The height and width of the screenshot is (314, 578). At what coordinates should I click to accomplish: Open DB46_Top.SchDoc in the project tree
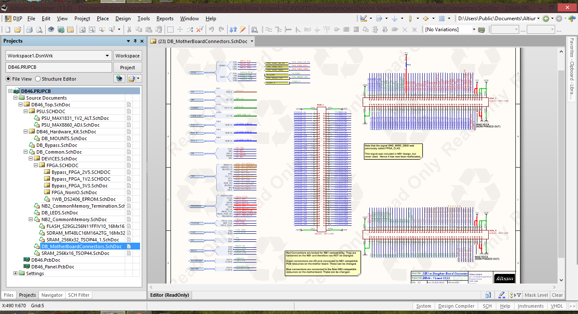(51, 105)
